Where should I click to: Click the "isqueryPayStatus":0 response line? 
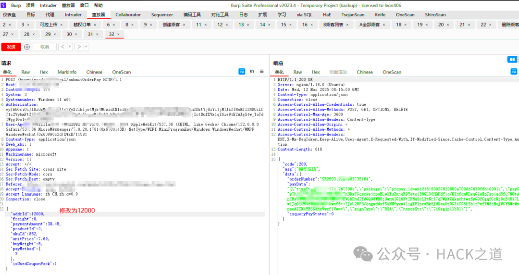pyautogui.click(x=310, y=214)
